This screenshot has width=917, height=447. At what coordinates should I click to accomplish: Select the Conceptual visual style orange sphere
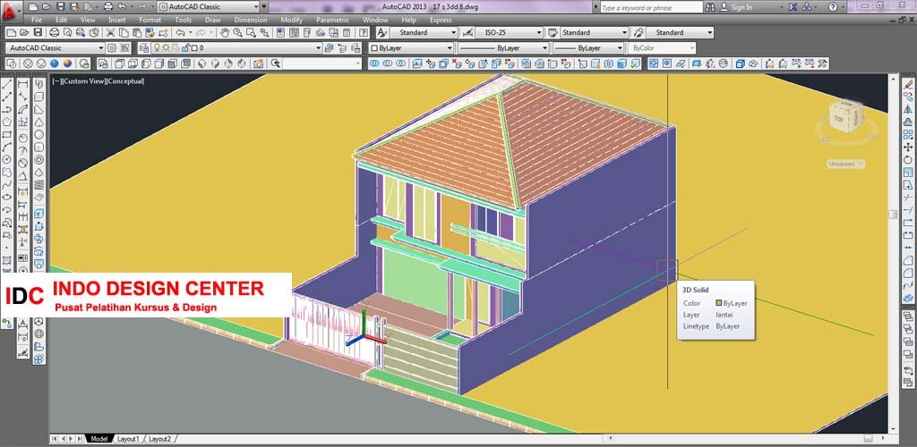68,63
